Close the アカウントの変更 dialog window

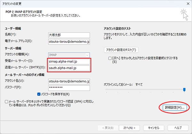click(185, 4)
